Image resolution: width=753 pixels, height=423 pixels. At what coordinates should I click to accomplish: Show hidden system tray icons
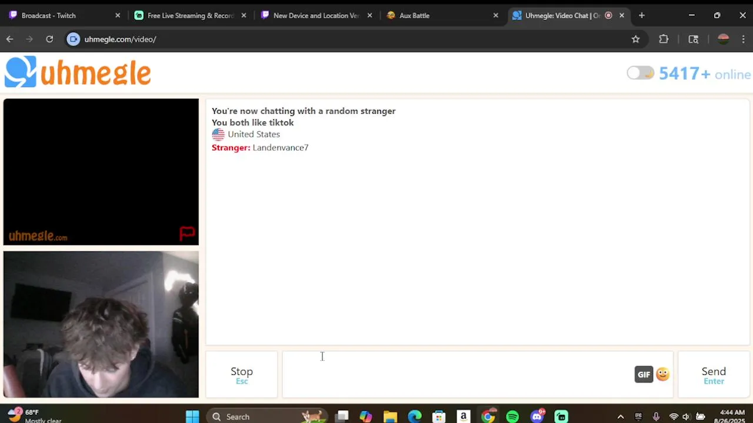620,417
